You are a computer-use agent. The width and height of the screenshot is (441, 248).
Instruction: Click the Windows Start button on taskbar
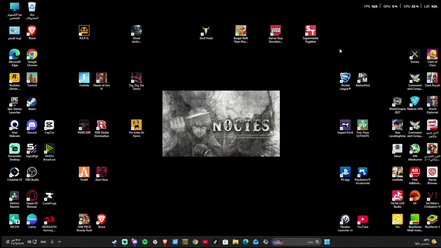coord(327,242)
